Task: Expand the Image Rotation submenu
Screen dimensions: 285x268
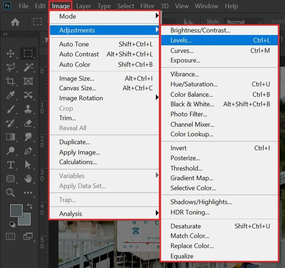Action: [x=105, y=98]
